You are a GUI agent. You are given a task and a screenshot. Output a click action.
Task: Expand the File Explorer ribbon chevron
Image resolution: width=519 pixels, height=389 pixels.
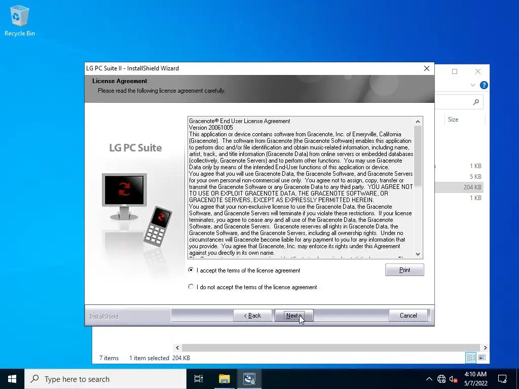473,85
